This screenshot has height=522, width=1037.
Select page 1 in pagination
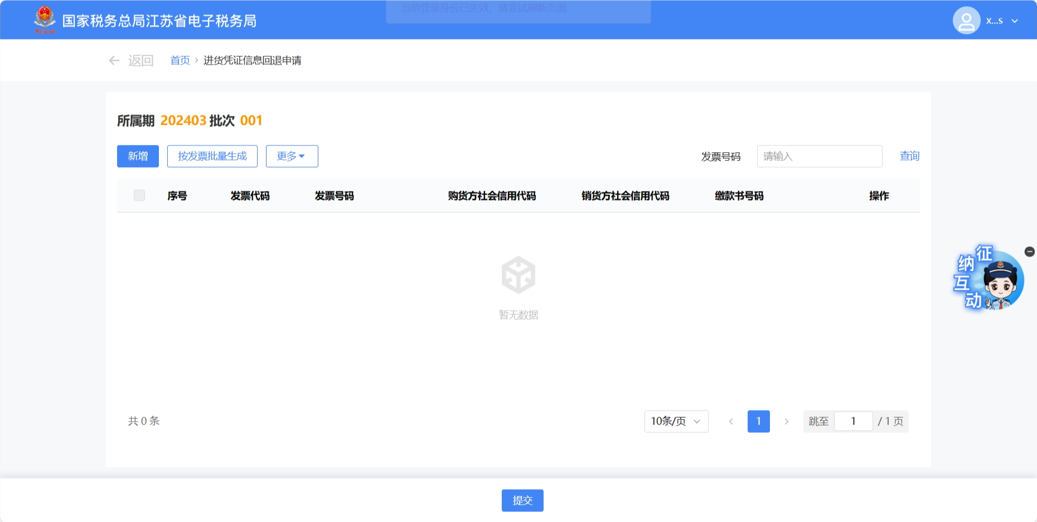pos(758,421)
